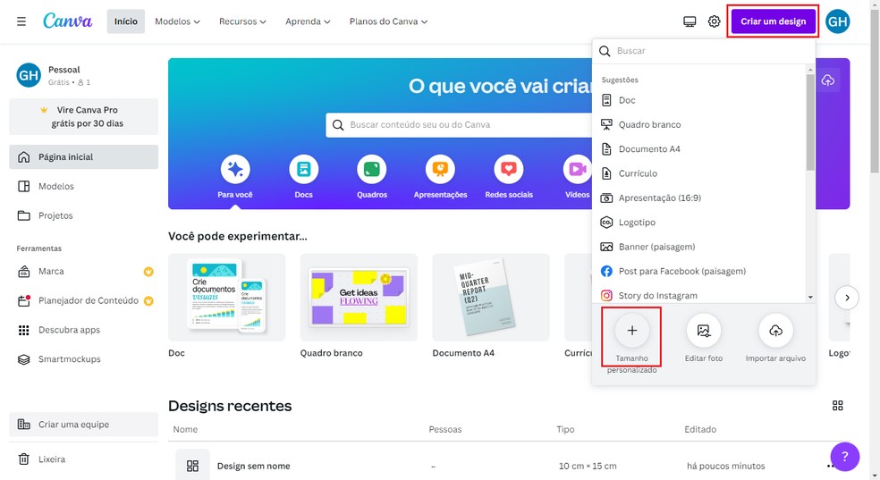Click the upload cloud icon on banner

(828, 80)
